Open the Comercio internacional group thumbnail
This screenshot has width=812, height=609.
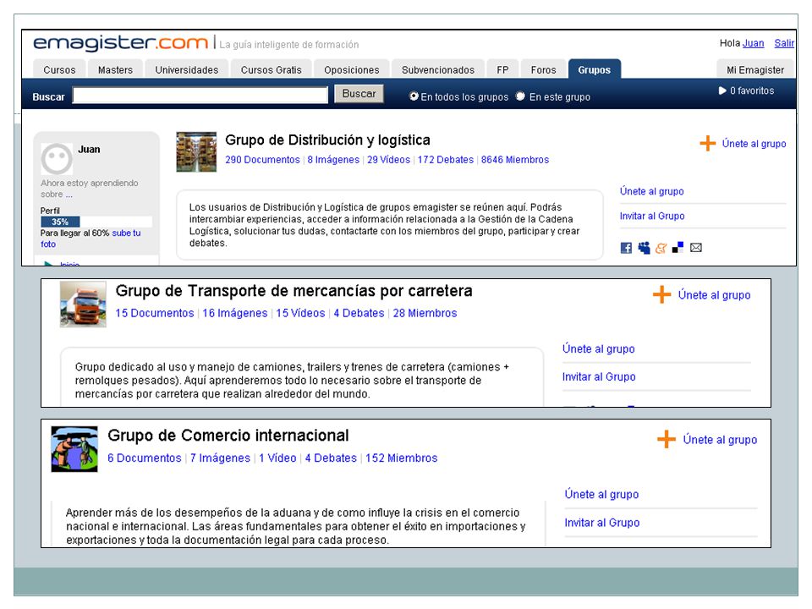[74, 448]
